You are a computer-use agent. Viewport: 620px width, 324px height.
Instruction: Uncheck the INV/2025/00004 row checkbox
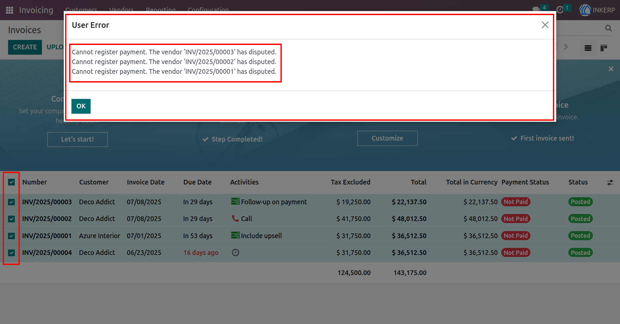[x=11, y=253]
